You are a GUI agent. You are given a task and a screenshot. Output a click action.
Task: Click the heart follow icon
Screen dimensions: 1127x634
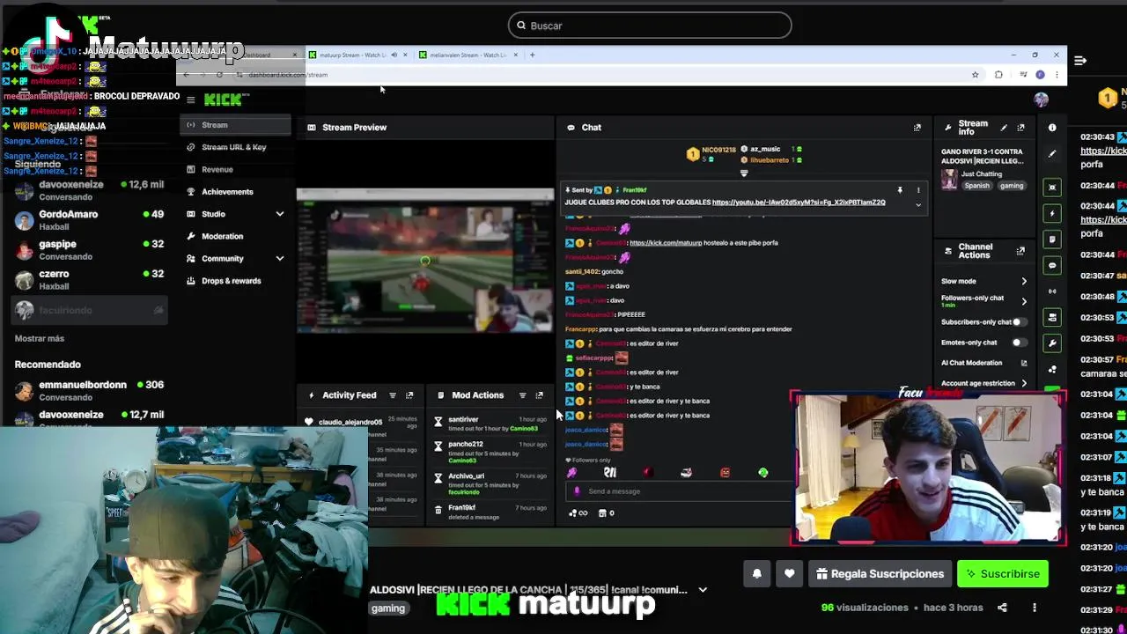click(x=790, y=574)
